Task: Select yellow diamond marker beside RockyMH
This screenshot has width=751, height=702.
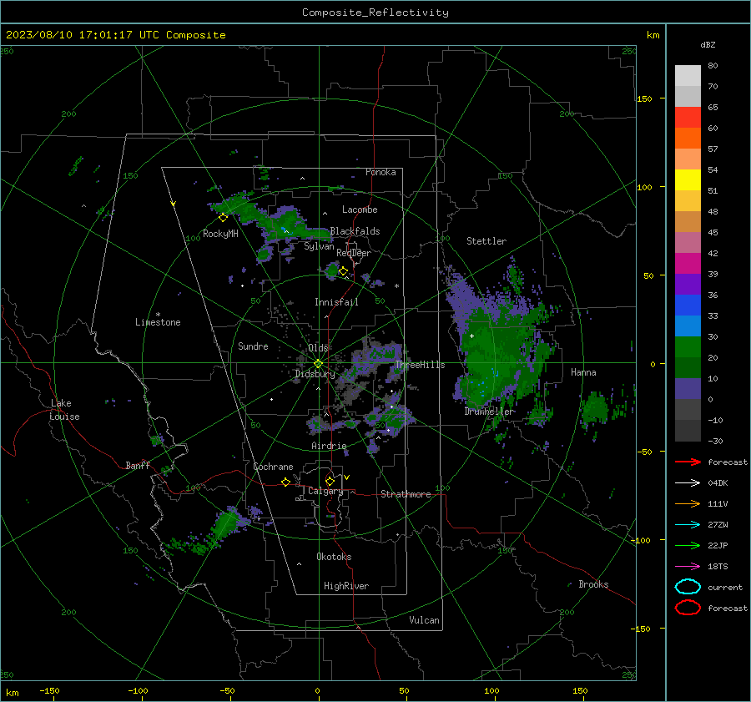Action: coord(223,218)
